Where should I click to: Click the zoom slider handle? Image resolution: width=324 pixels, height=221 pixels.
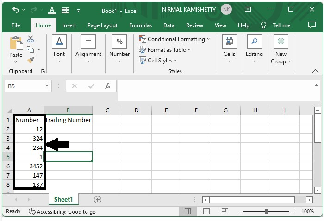(x=266, y=211)
